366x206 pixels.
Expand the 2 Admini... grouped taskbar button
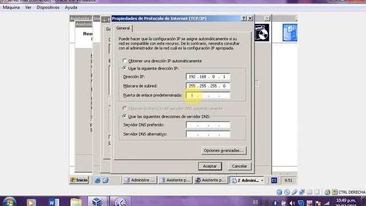click(x=247, y=180)
